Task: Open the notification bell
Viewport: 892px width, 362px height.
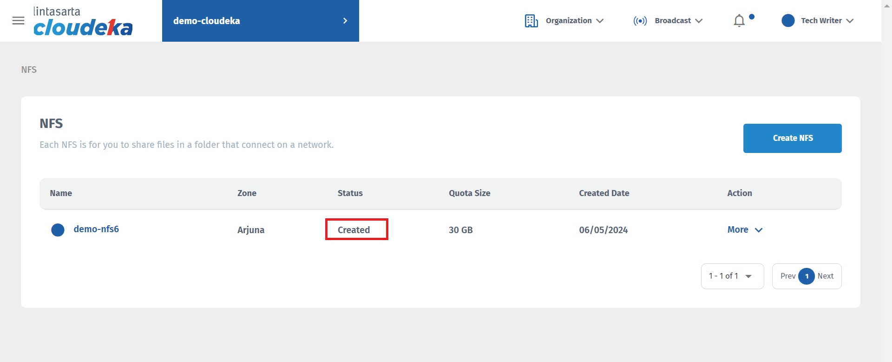Action: 739,21
